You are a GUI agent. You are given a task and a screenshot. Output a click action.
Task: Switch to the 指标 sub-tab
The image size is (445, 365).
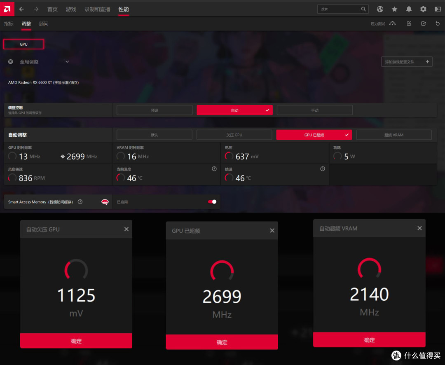(x=9, y=24)
